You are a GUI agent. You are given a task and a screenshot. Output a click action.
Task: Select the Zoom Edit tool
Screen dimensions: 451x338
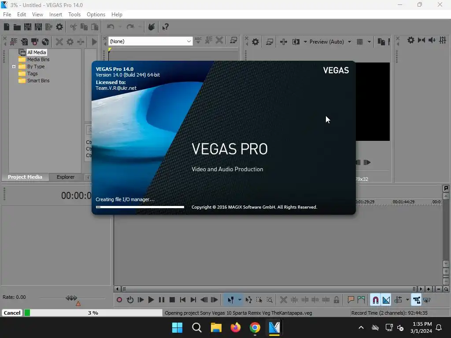(270, 300)
